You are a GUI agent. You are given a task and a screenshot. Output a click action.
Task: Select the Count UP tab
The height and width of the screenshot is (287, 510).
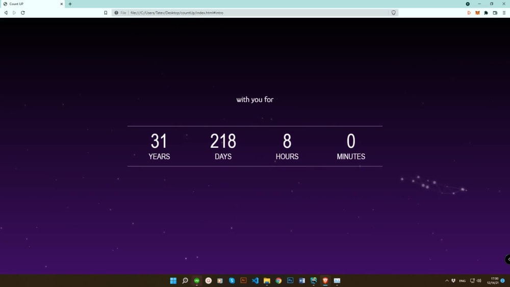point(33,4)
